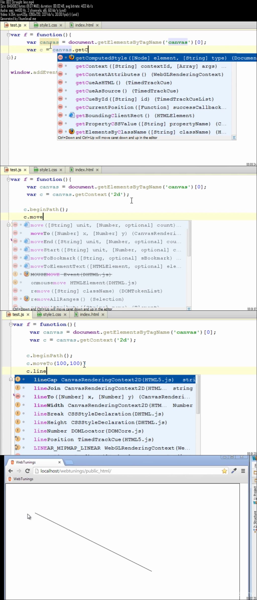Click the drawn line on the canvas
The height and width of the screenshot is (600, 257).
coord(93,542)
